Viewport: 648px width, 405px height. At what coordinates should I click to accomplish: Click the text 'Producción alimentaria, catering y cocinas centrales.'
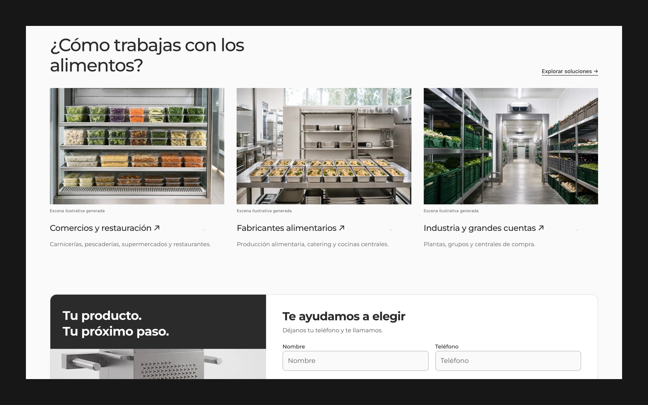313,244
